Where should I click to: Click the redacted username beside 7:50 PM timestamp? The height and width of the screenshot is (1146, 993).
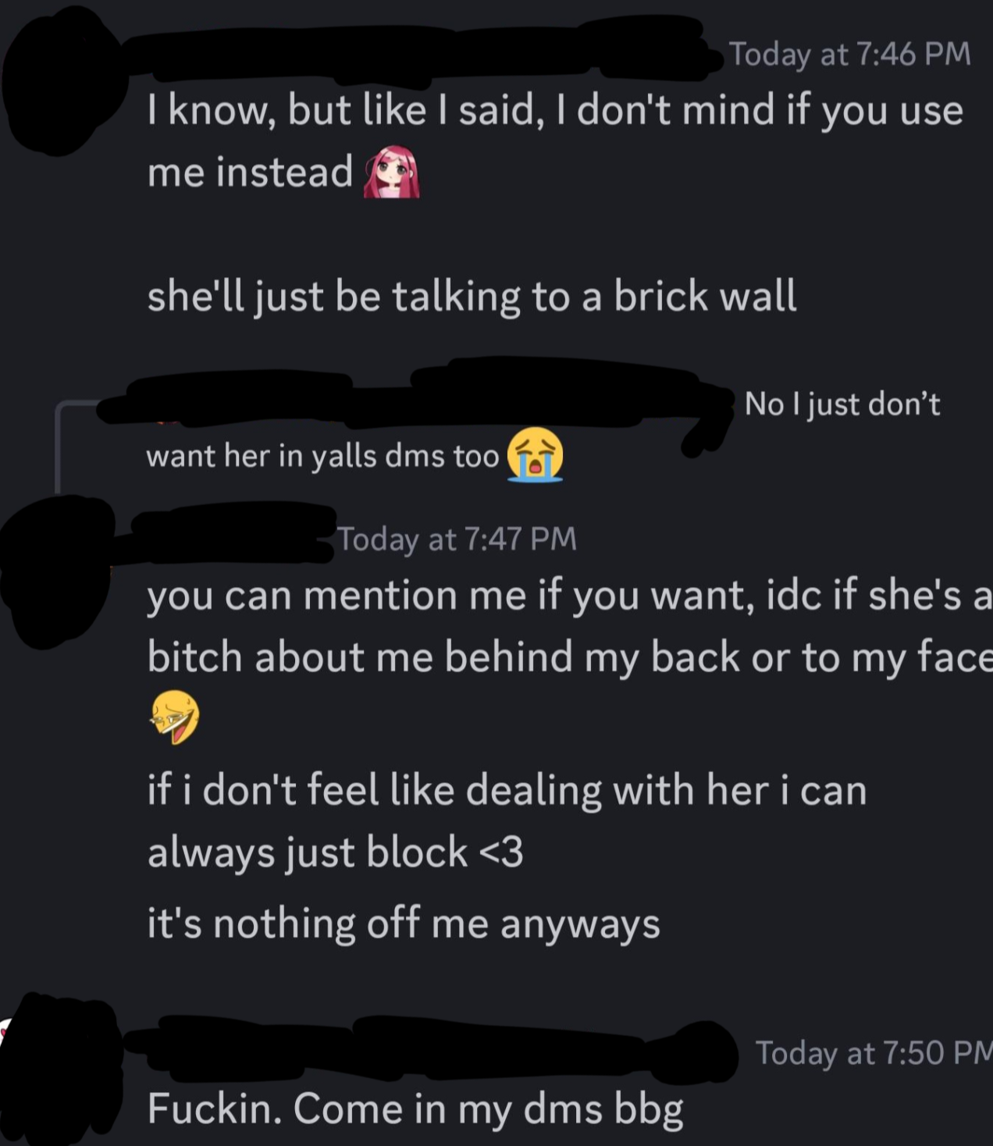pos(429,1045)
